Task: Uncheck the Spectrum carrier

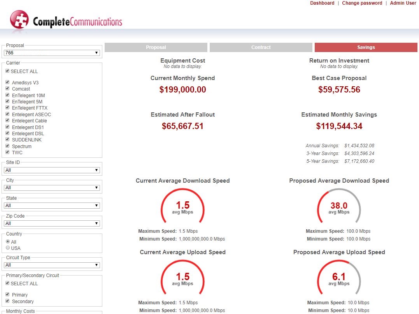Action: (x=7, y=146)
